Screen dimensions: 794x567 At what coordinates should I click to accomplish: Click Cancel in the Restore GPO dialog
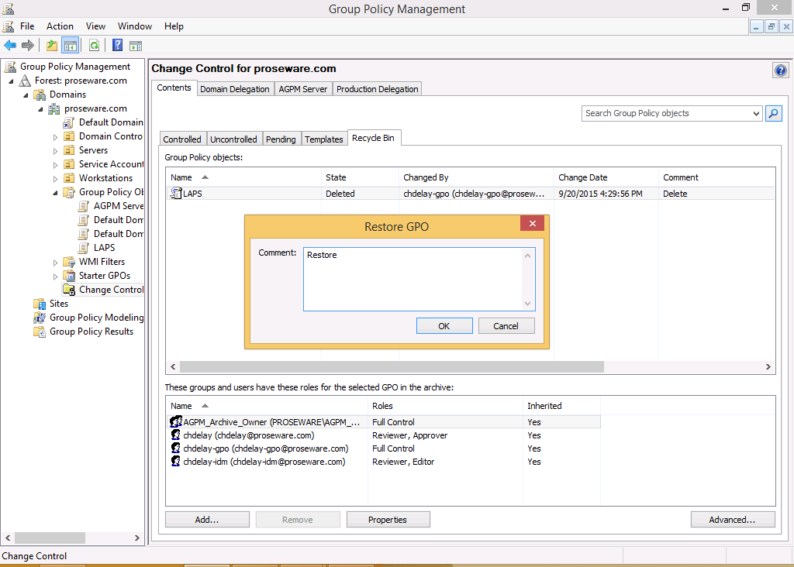506,326
